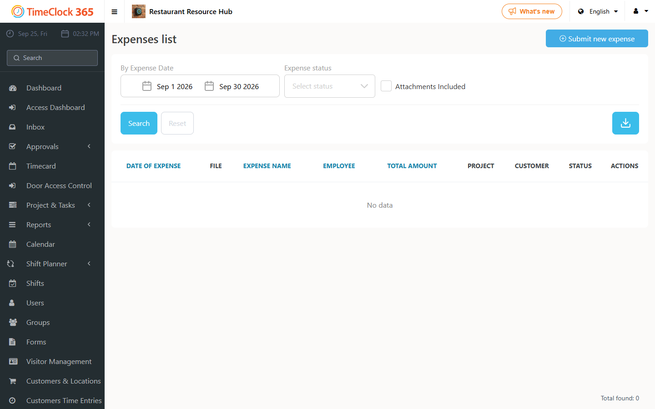This screenshot has height=409, width=655.
Task: Click the Timecard clipboard icon
Action: coord(13,166)
